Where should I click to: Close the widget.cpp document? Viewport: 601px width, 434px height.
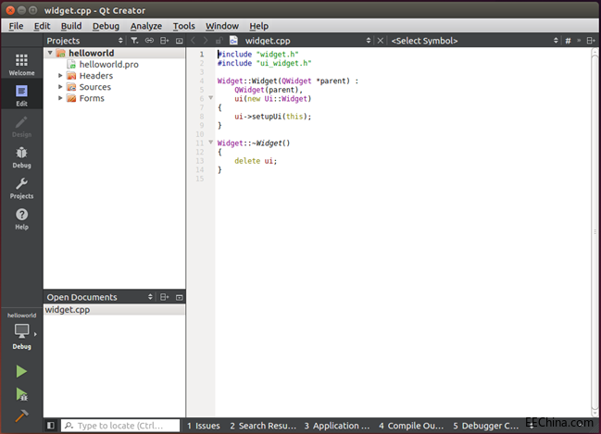(381, 41)
